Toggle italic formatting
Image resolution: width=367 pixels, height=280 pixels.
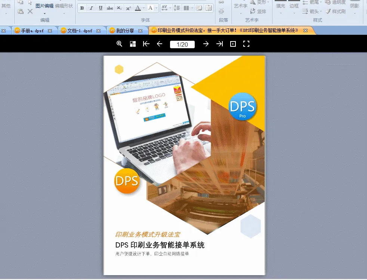click(x=91, y=8)
